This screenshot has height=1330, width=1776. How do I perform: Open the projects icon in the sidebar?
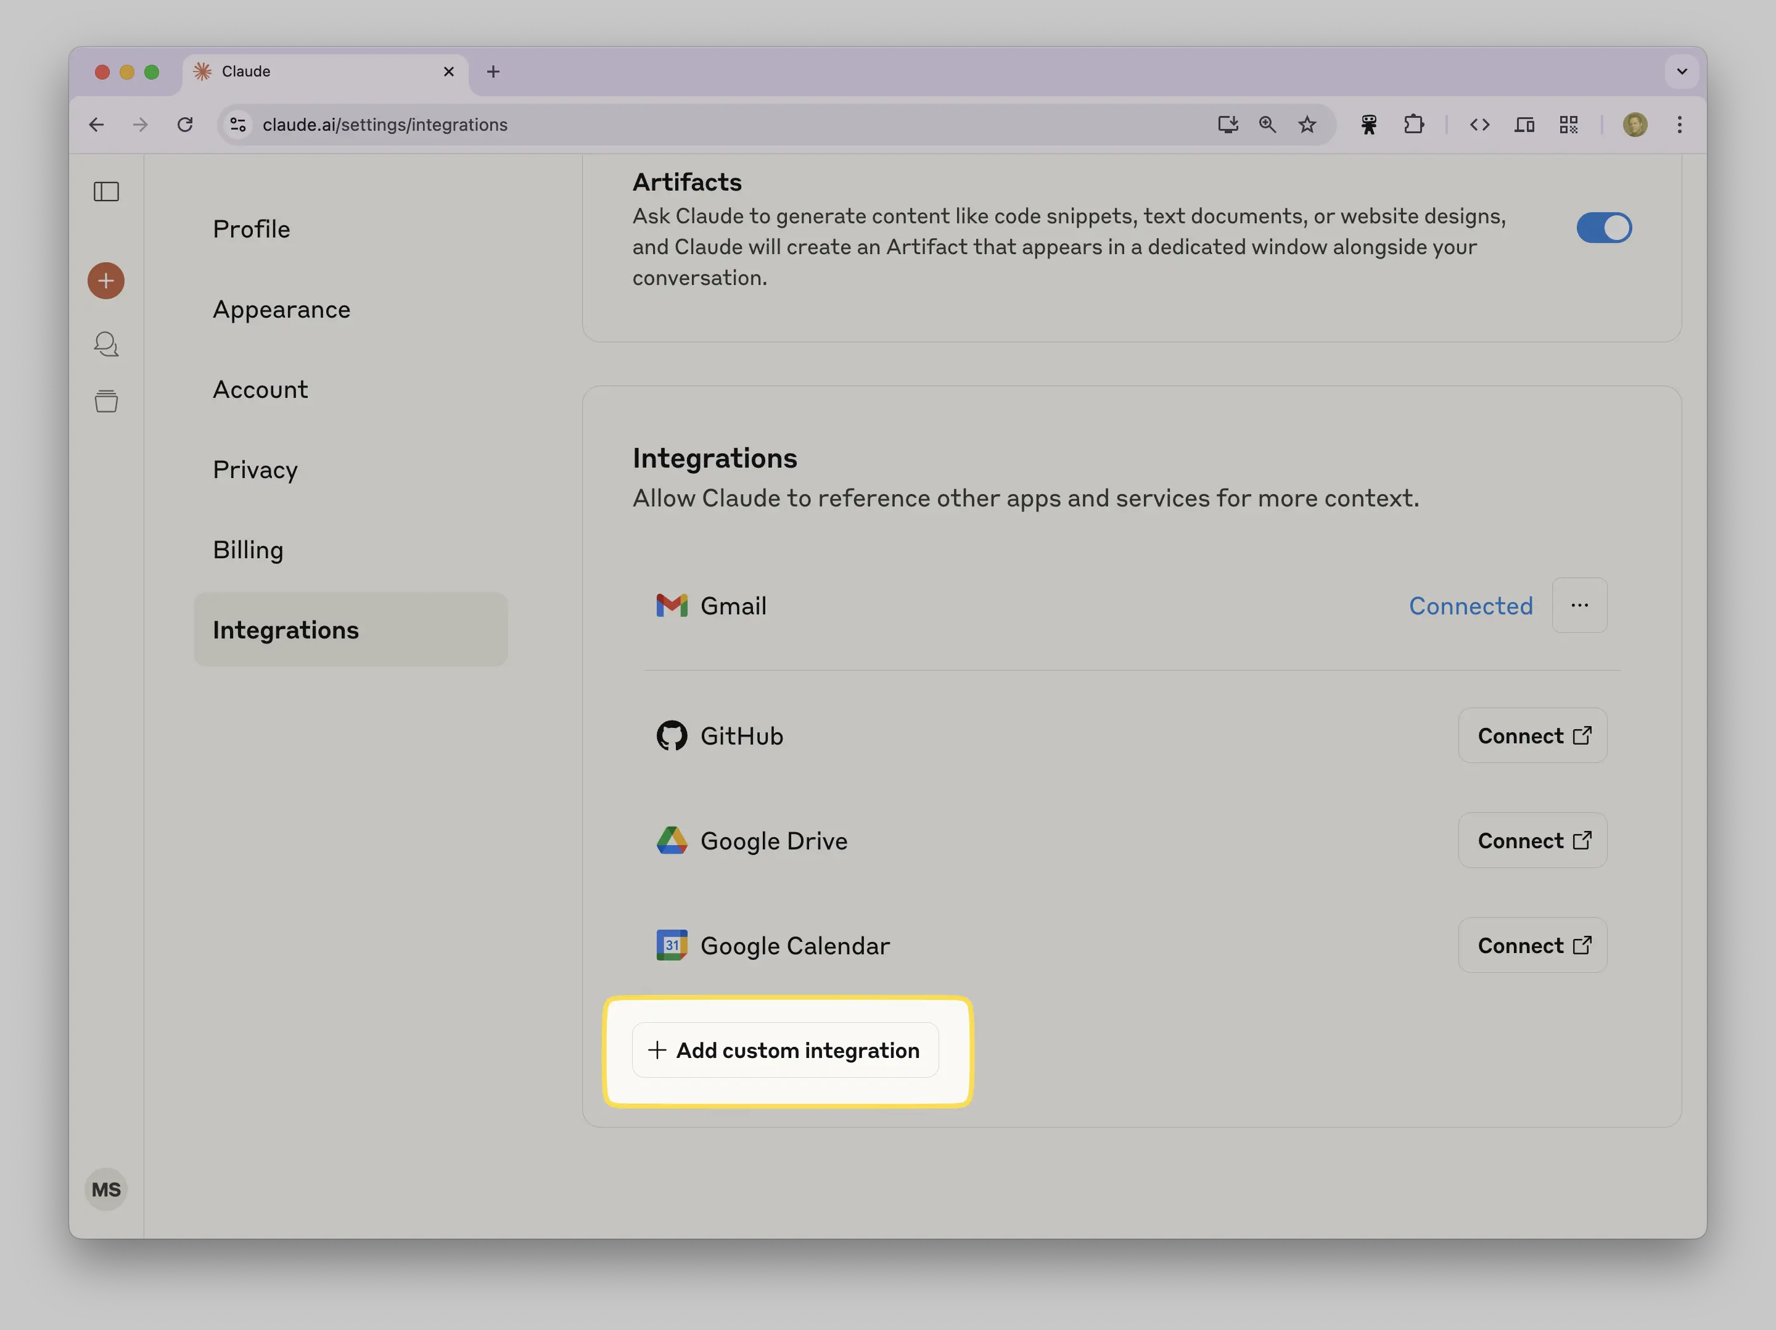coord(106,401)
